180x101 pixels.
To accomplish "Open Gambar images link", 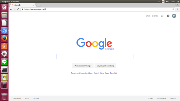I will click(x=155, y=16).
